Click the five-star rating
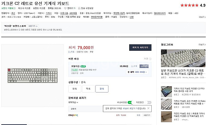Viewport: 208px width, 125px height. 190,5
